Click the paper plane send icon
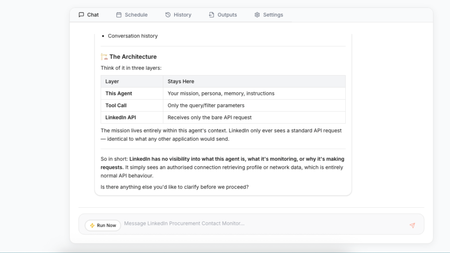The image size is (450, 253). (412, 225)
